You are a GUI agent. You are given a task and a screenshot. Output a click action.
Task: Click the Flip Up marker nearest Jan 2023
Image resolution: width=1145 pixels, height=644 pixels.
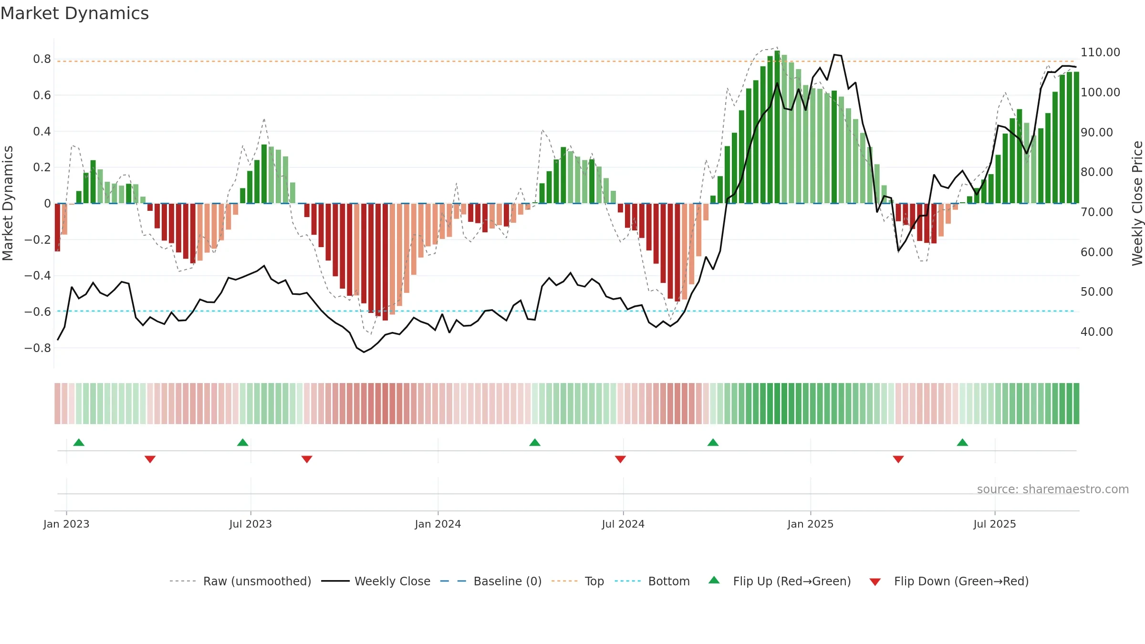point(79,442)
